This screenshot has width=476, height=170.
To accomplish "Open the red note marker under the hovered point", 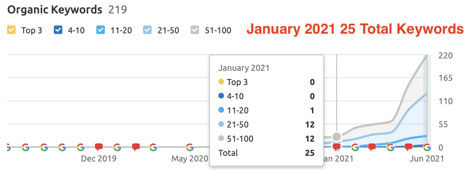I will [337, 147].
